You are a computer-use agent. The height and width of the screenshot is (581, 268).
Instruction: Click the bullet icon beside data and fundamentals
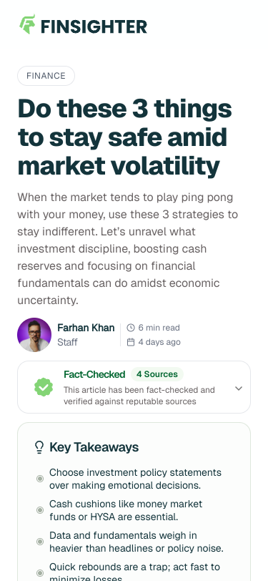(x=40, y=542)
